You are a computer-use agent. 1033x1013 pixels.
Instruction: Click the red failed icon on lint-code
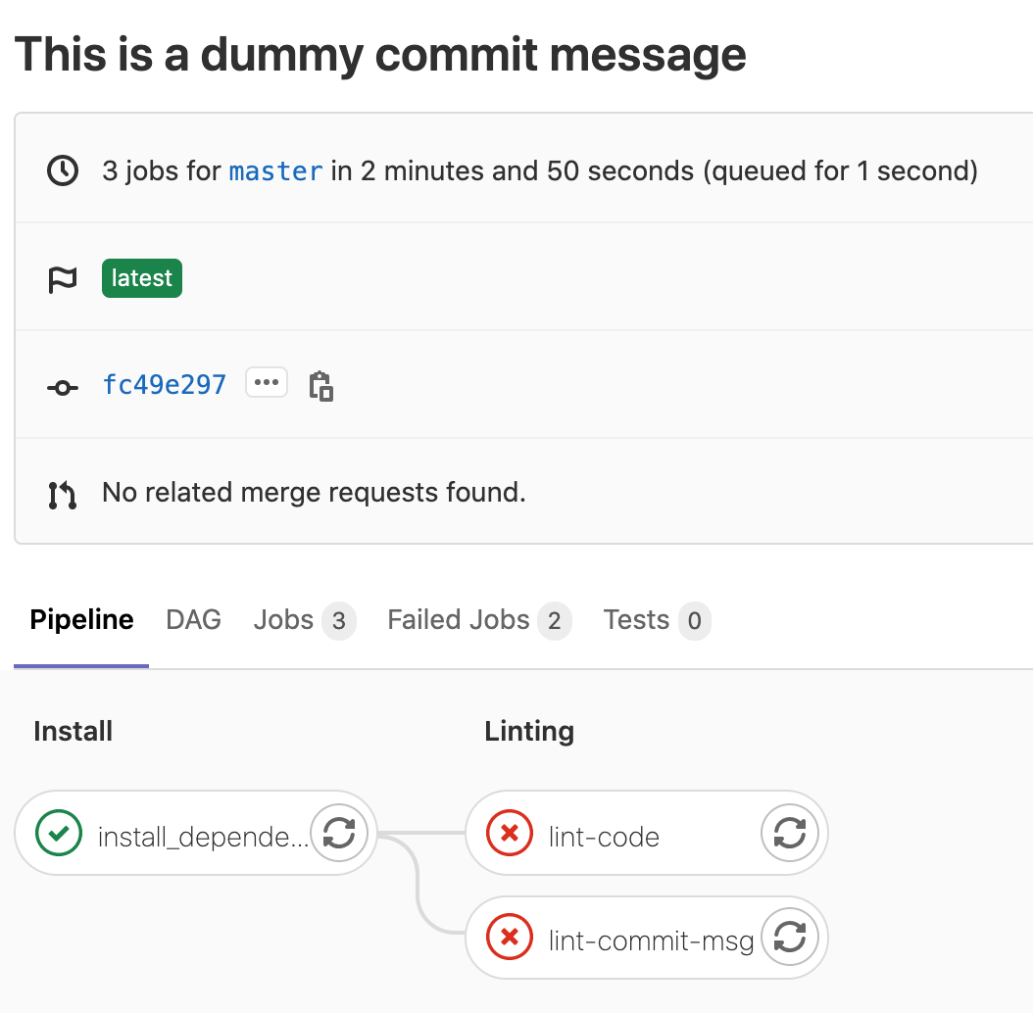point(510,834)
